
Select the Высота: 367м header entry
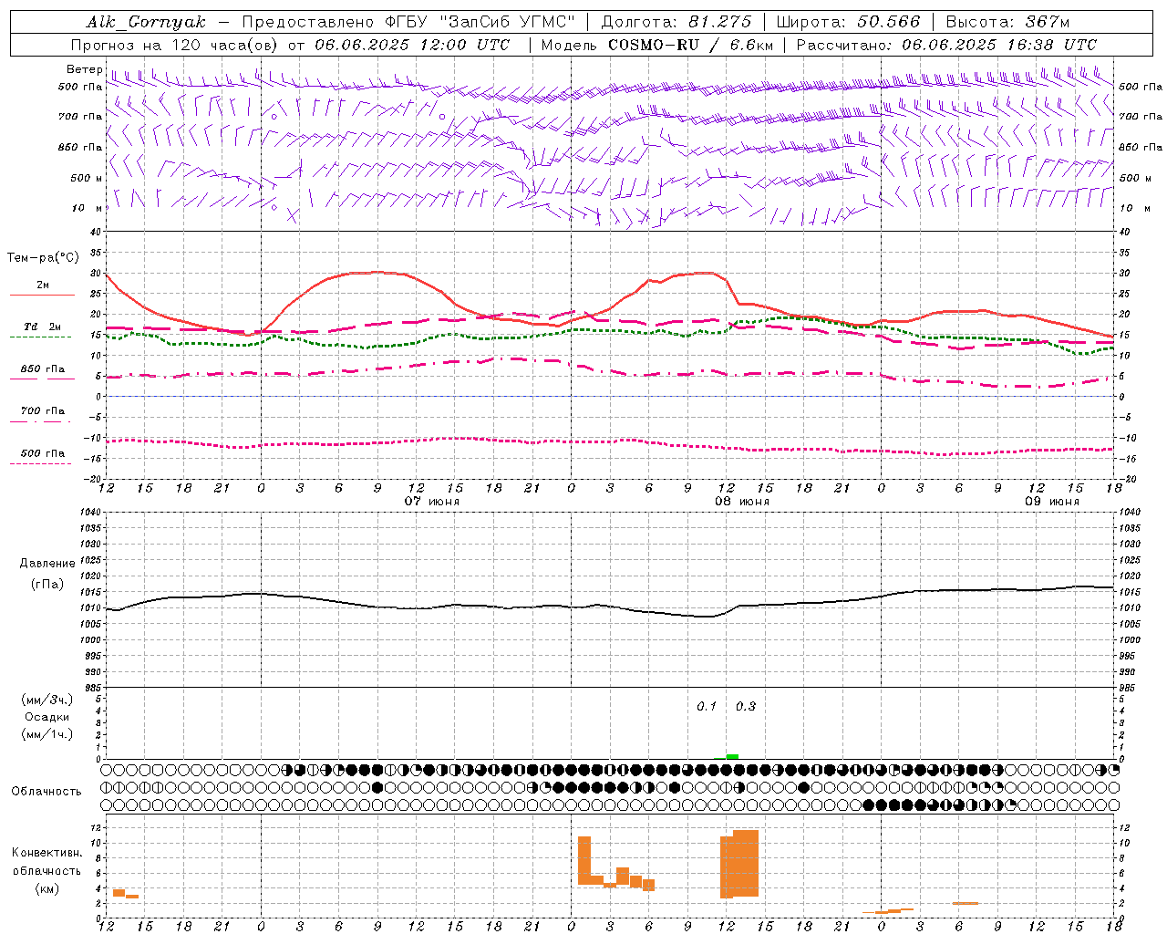[1007, 22]
